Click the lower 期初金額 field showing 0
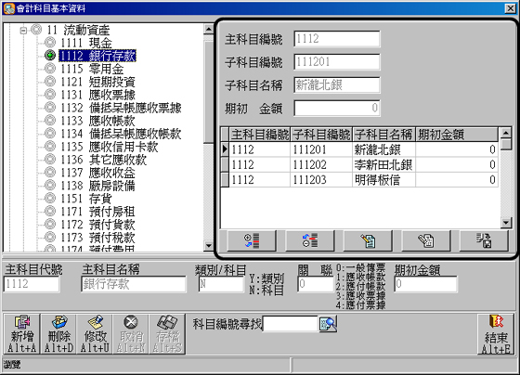The height and width of the screenshot is (375, 520). point(425,284)
